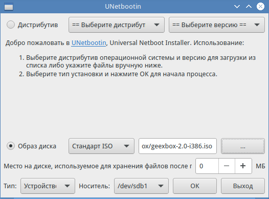Click the browse button labeled ...

pos(243,146)
